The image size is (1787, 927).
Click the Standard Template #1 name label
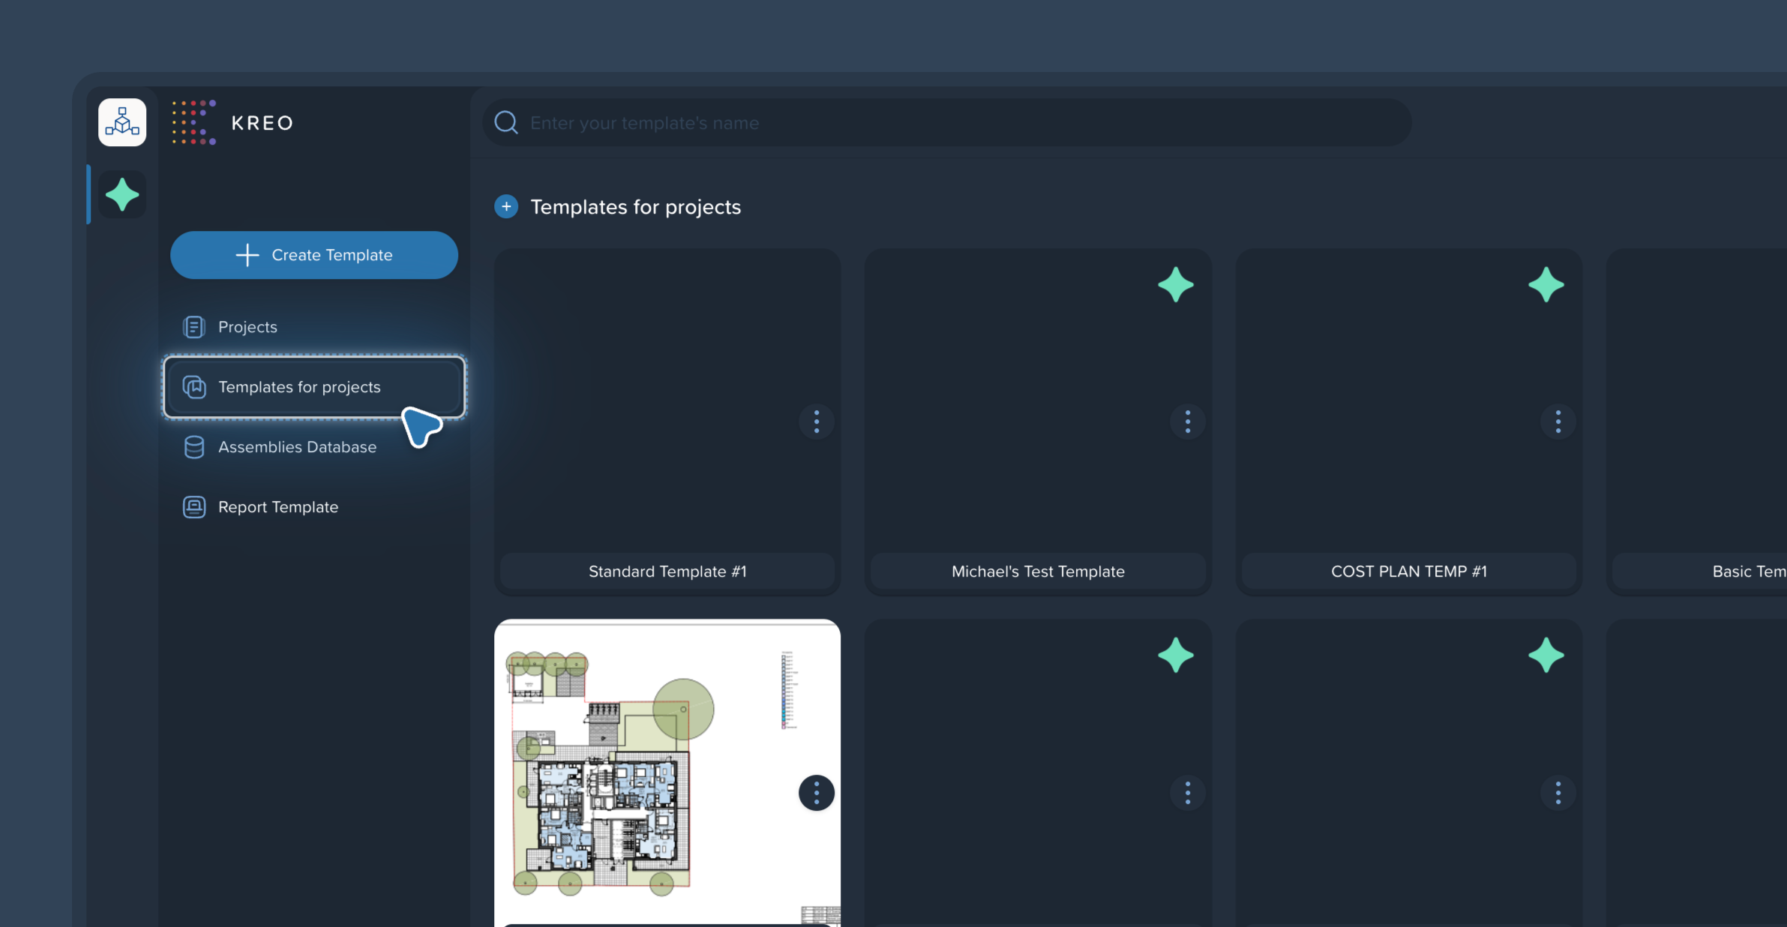pyautogui.click(x=667, y=571)
